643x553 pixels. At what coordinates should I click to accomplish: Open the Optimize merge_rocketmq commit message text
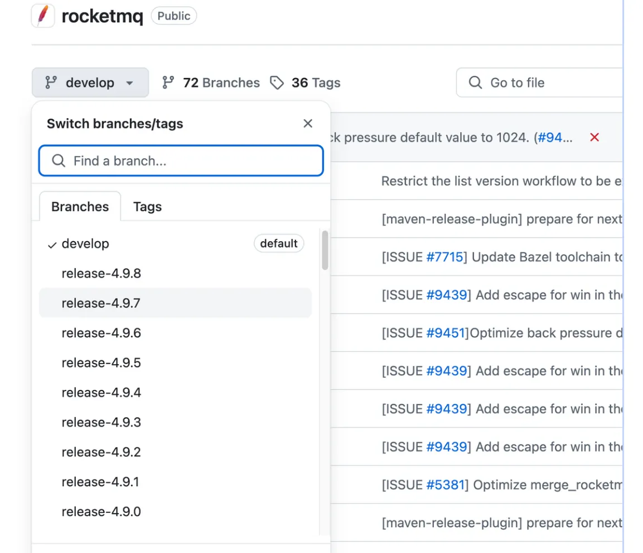[x=548, y=485]
